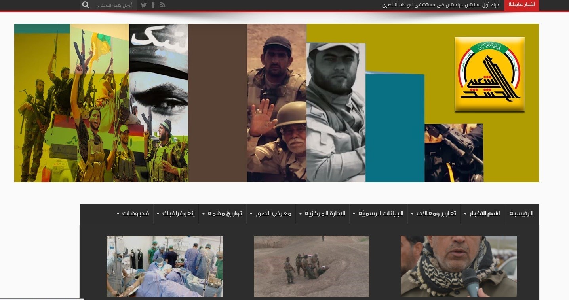Open the Facebook social icon
The image size is (569, 300).
(x=153, y=5)
